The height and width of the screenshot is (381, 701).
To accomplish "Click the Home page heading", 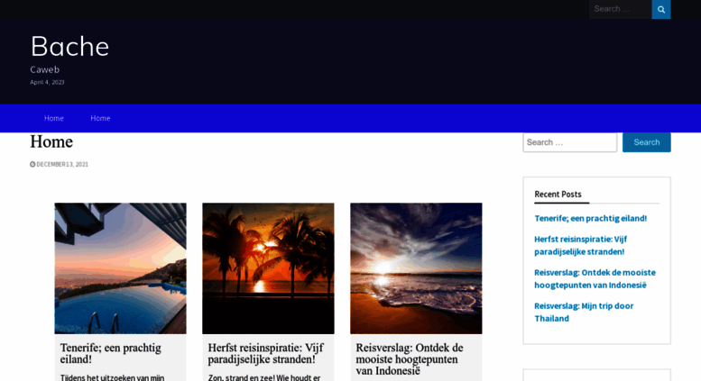I will 51,142.
